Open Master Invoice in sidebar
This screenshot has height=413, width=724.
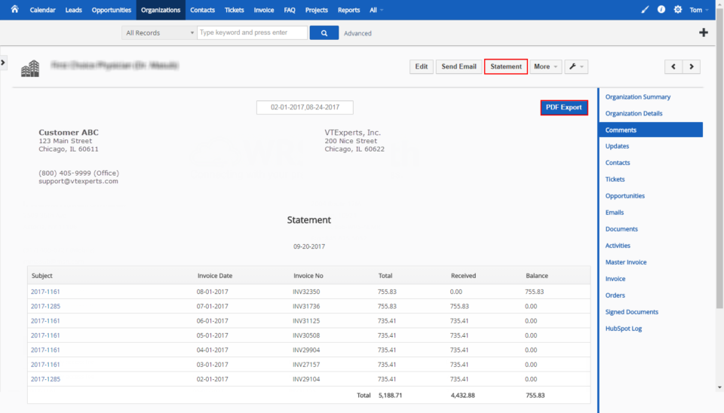[626, 262]
